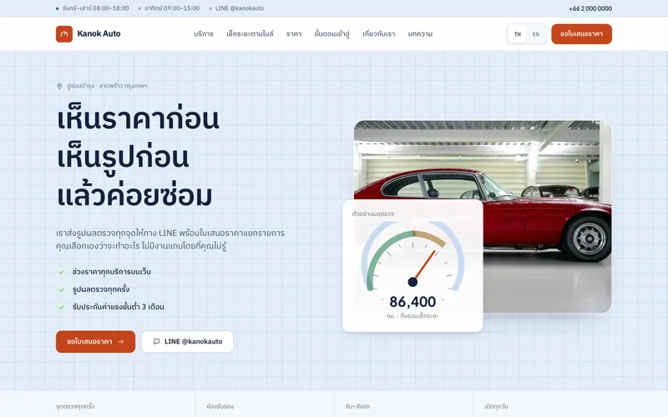
Task: Click the รับ–ส่งรถ stat label
Action: (357, 406)
